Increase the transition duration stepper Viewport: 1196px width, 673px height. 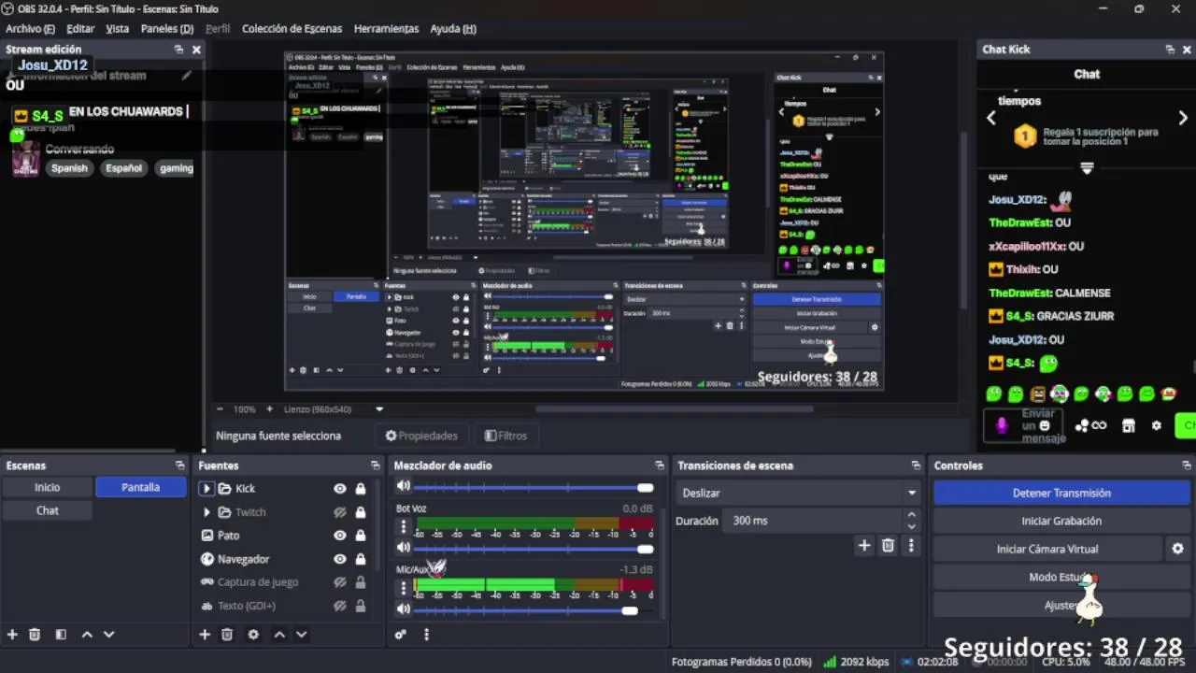[911, 515]
